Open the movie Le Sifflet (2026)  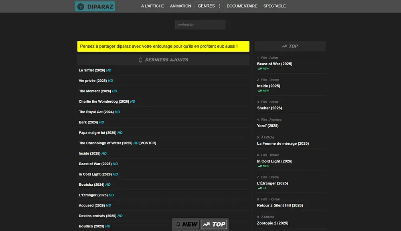92,70
